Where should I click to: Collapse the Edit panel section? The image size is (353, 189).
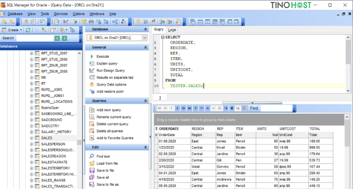pyautogui.click(x=145, y=147)
